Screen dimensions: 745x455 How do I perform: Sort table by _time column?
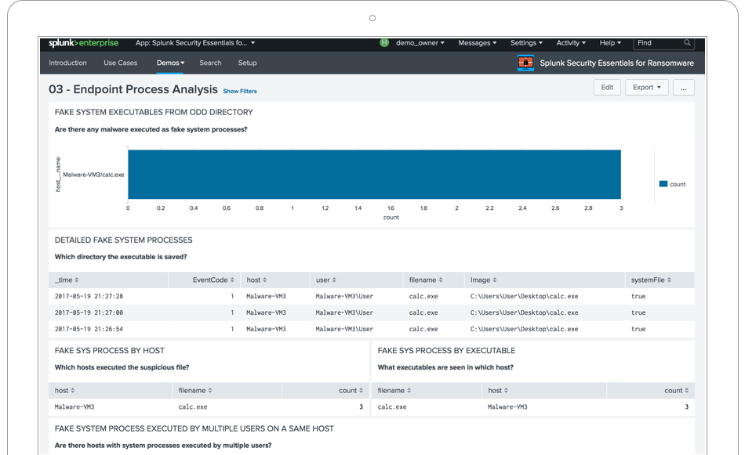coord(67,280)
